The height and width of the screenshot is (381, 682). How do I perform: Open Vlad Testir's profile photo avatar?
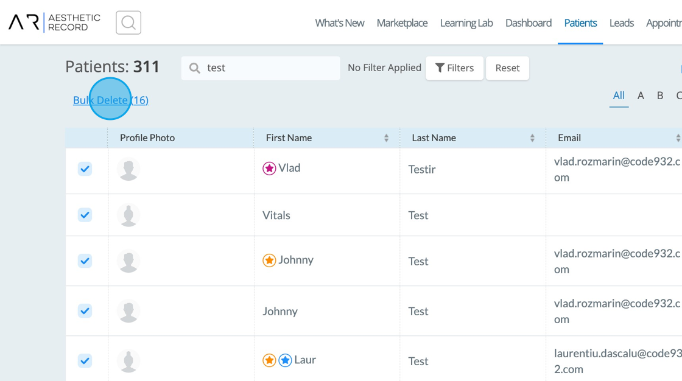click(x=128, y=169)
